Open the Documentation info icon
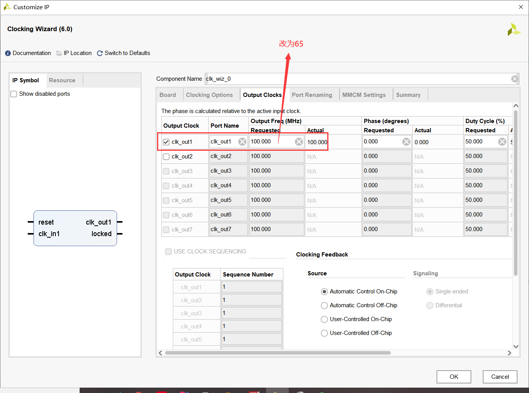The image size is (529, 393). (8, 53)
